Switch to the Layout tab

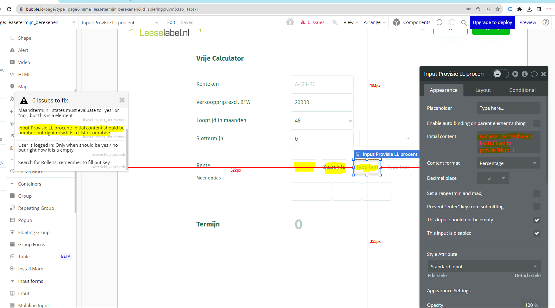click(483, 90)
